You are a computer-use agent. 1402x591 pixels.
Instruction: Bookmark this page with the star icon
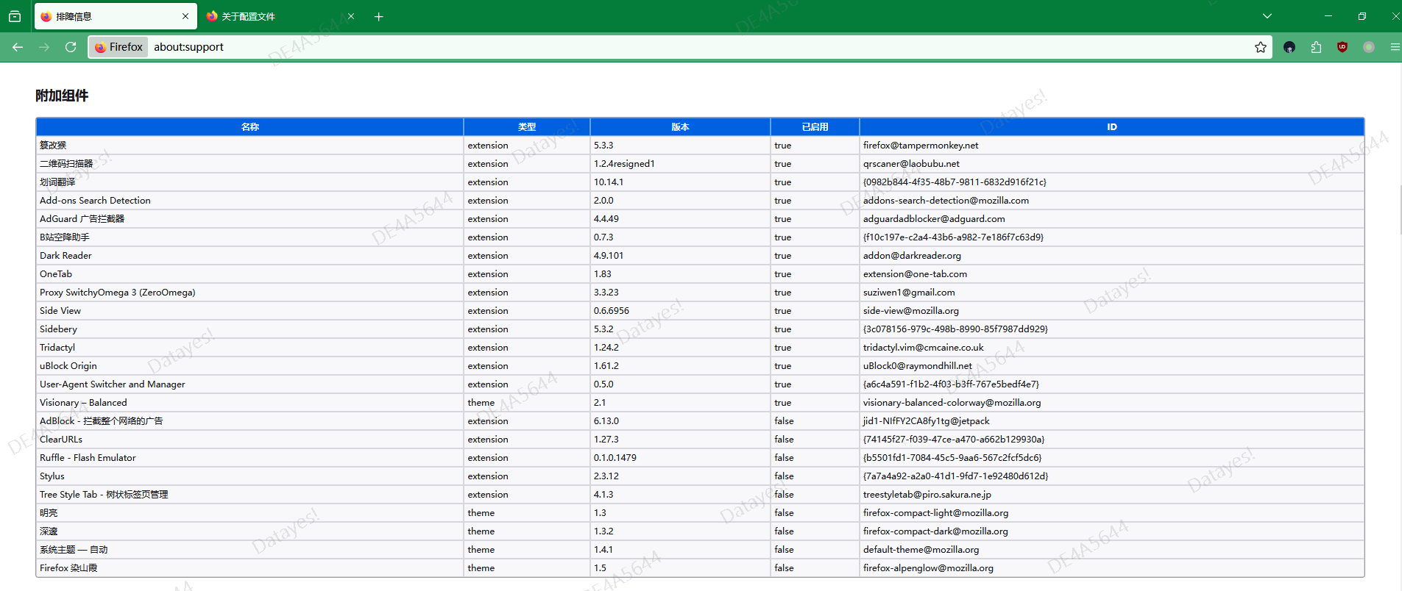(x=1260, y=47)
